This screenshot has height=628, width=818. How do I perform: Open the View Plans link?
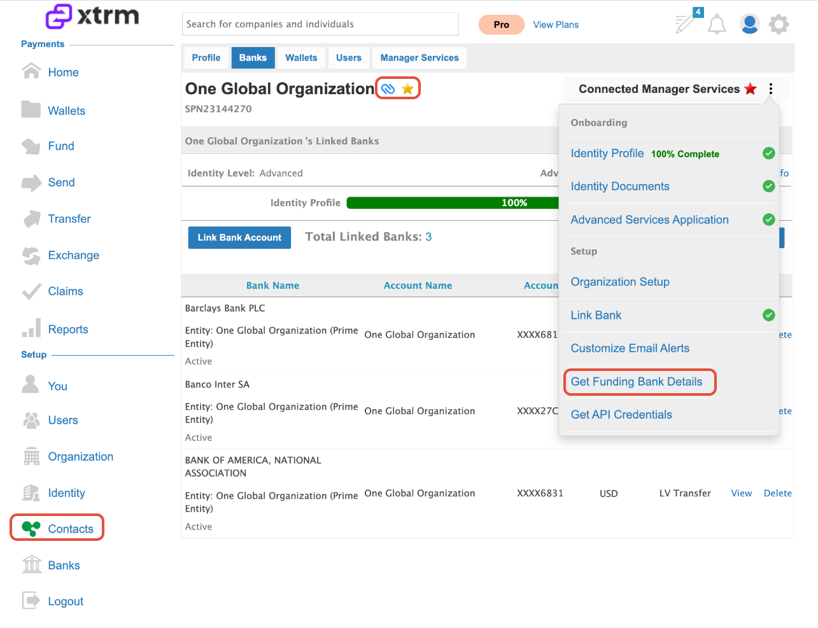point(556,25)
